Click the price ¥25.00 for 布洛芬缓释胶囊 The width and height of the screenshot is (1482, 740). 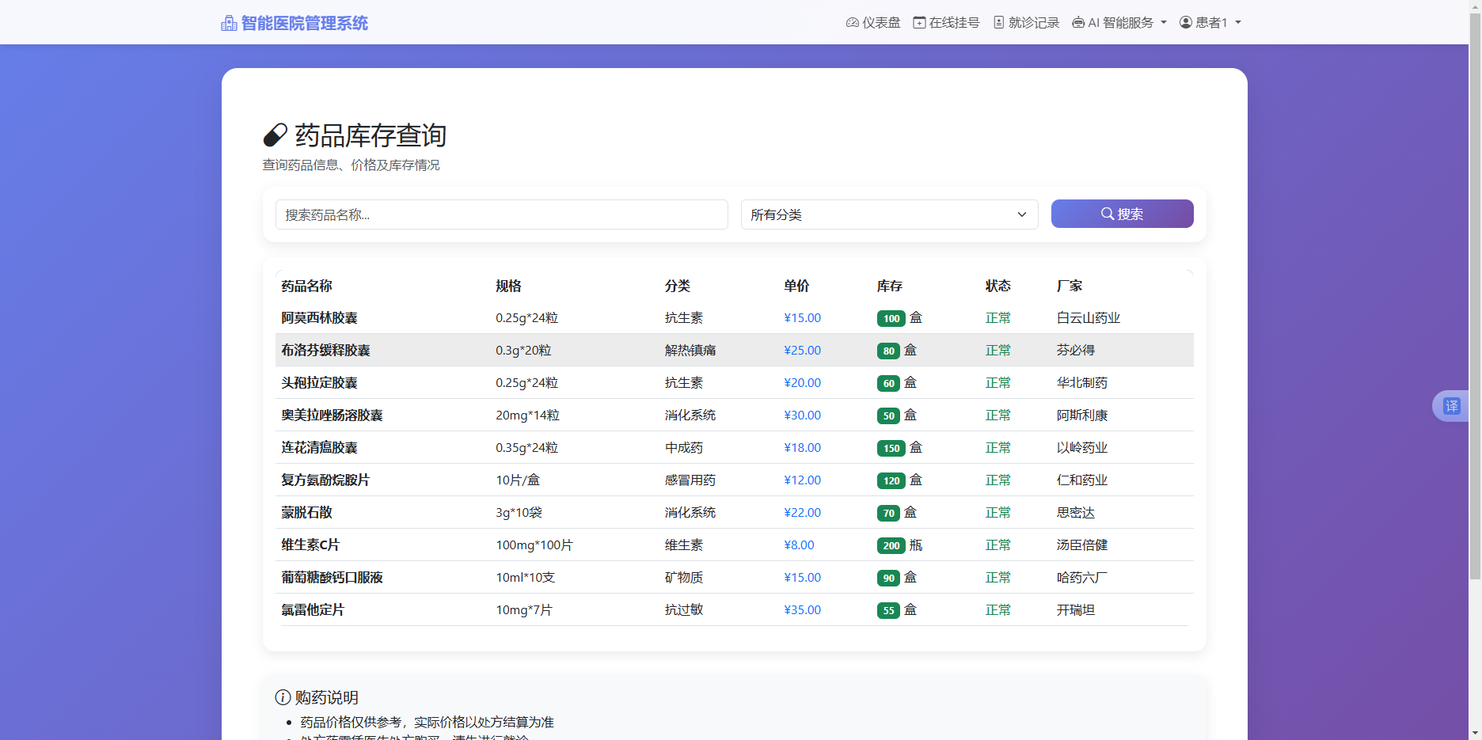(x=802, y=350)
